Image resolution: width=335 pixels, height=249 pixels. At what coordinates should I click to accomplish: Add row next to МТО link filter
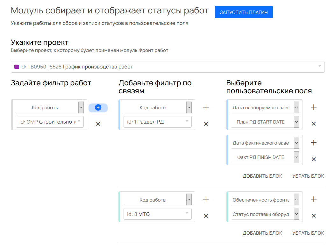point(206,199)
